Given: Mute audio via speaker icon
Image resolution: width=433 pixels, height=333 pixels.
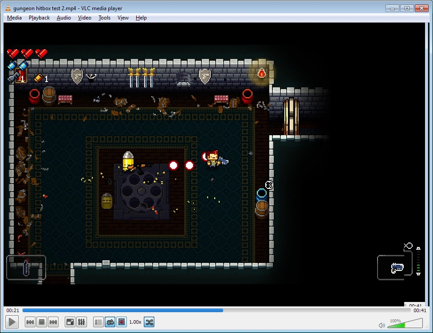Looking at the screenshot, I should click(x=382, y=325).
